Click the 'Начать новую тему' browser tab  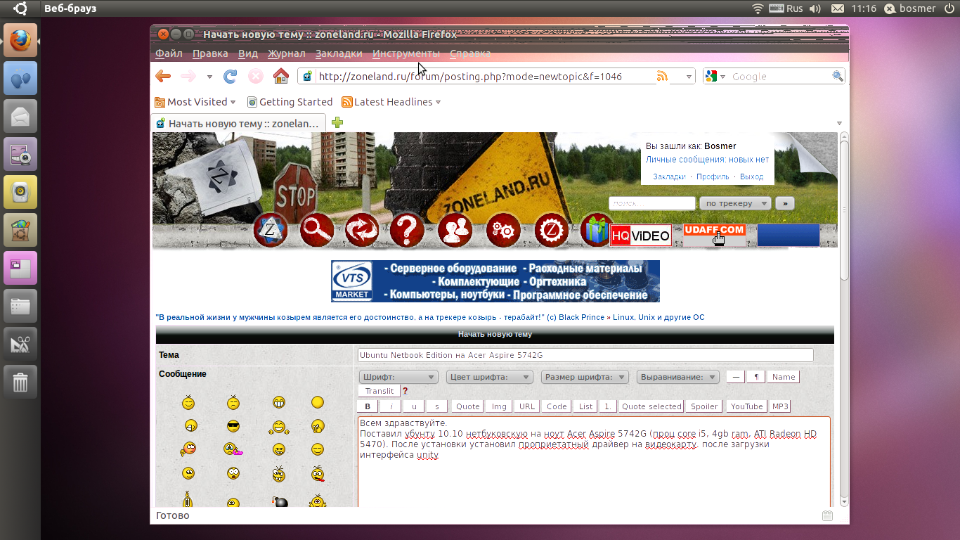(x=239, y=123)
